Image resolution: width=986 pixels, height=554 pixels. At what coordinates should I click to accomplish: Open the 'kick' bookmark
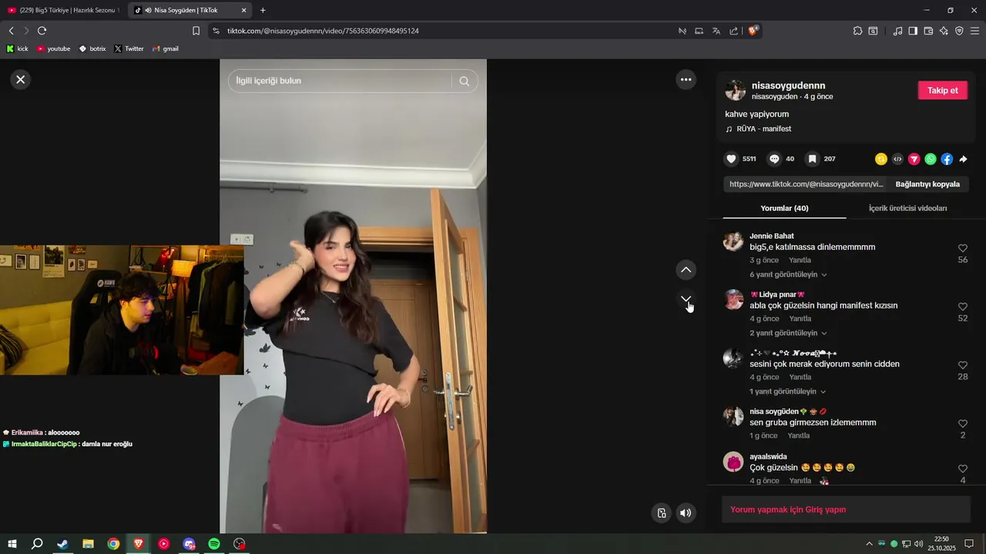17,48
